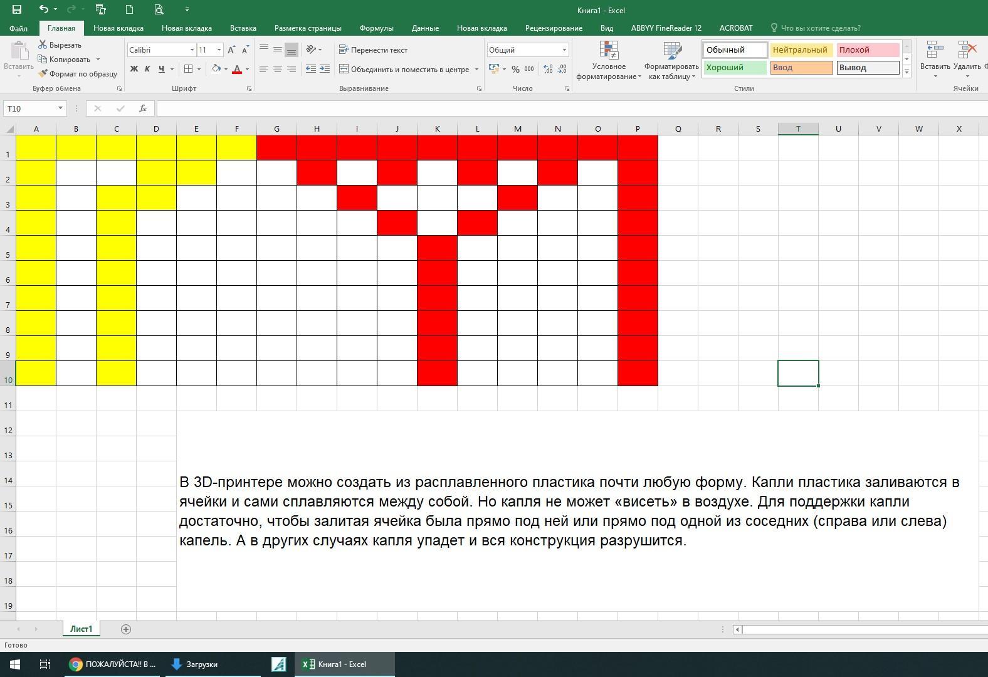The image size is (988, 677).
Task: Click the cell borders icon
Action: tap(189, 69)
